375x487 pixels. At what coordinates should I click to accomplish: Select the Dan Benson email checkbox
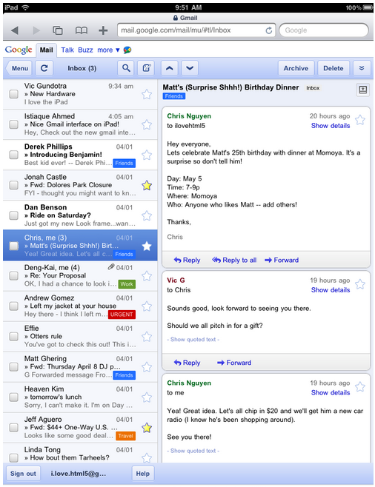pos(13,215)
